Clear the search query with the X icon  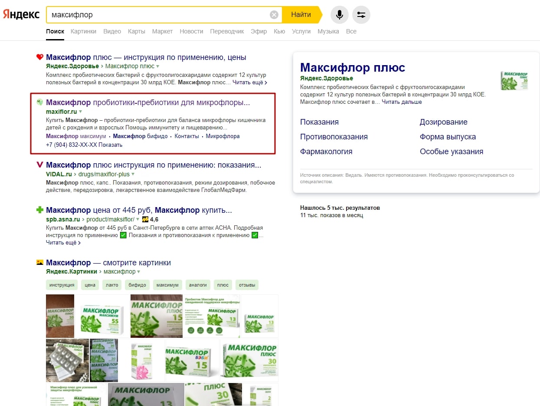pos(274,15)
